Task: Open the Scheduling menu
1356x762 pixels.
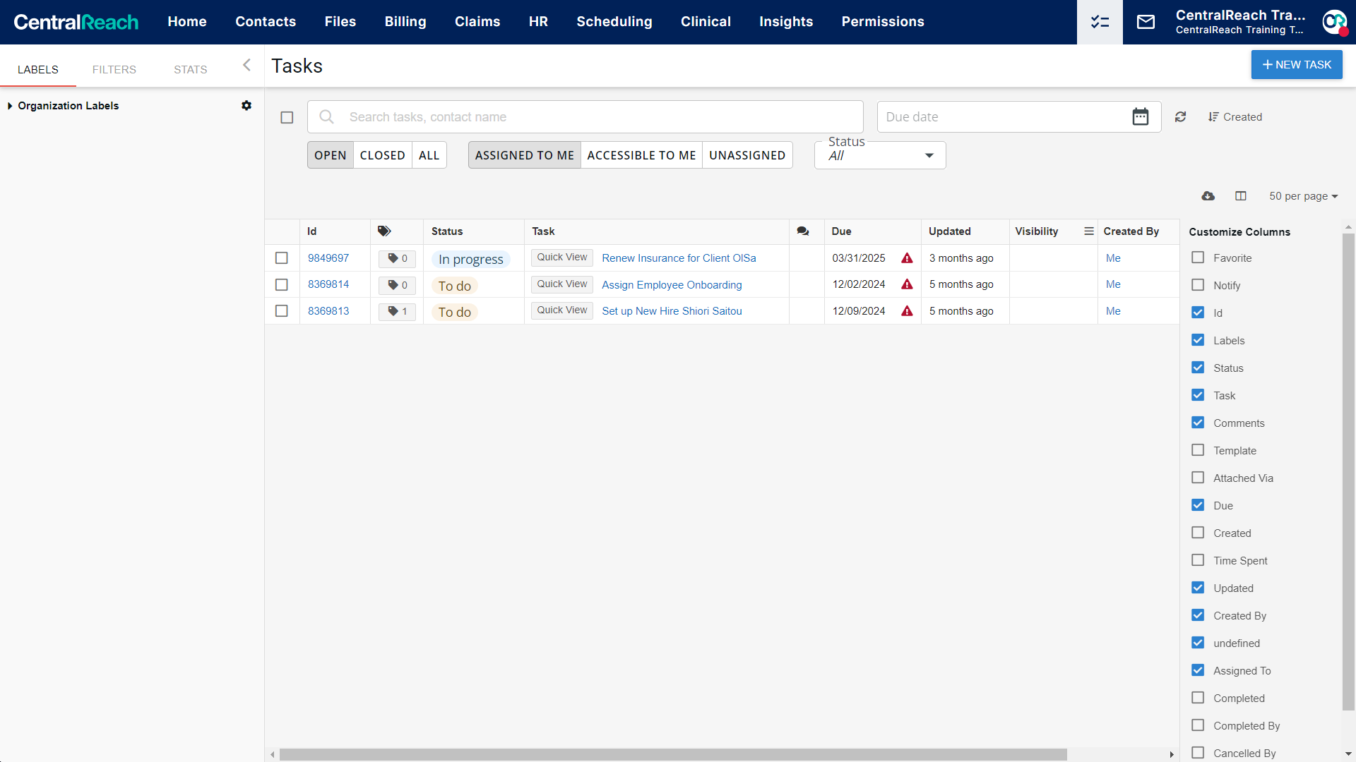Action: tap(614, 22)
